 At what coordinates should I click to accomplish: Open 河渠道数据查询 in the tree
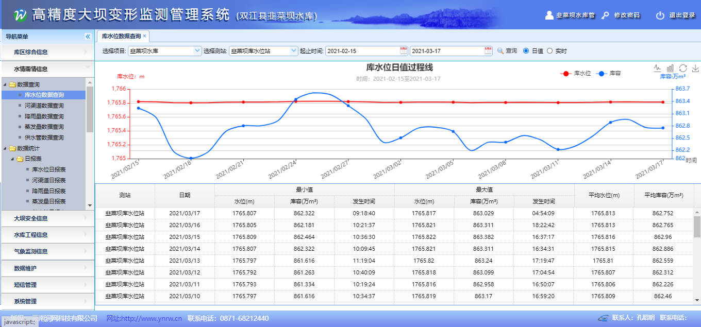[x=44, y=106]
